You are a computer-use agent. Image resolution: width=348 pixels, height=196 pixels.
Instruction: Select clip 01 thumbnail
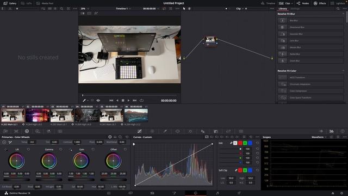click(13, 115)
